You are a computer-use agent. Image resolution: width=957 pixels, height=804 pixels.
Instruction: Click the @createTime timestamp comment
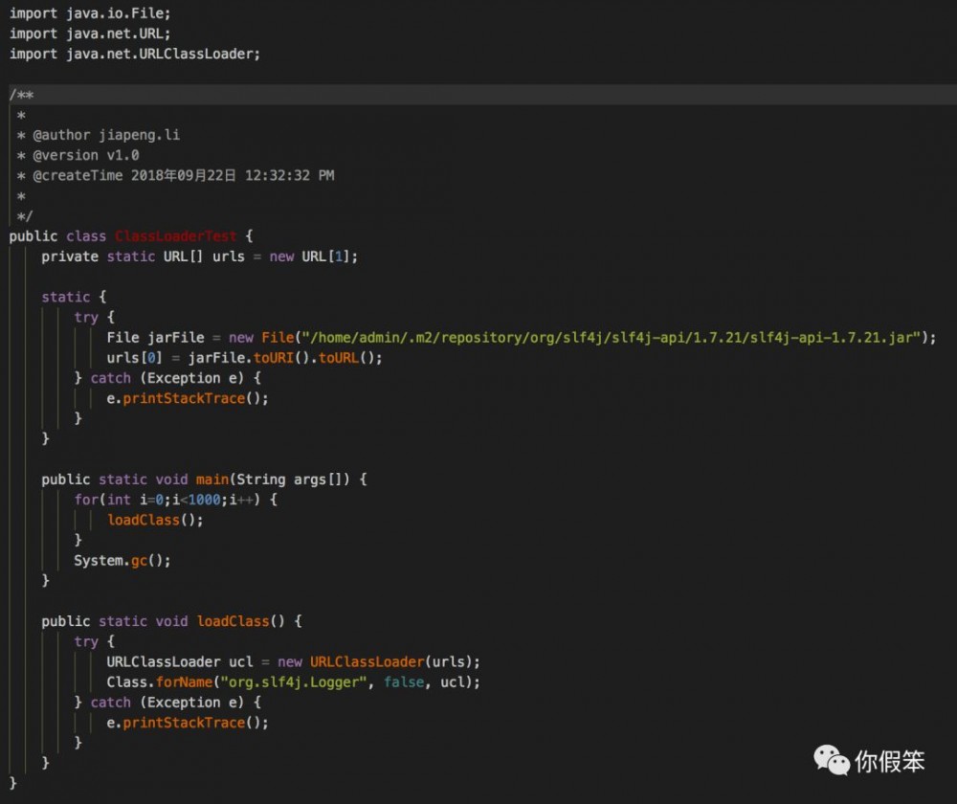point(182,175)
